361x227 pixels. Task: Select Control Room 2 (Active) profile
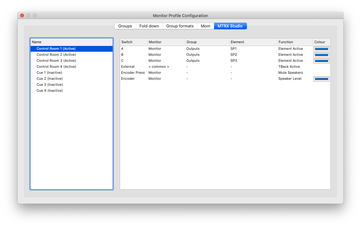(71, 55)
